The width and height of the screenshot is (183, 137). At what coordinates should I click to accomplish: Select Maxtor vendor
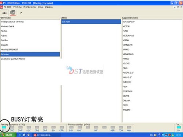click(30, 31)
